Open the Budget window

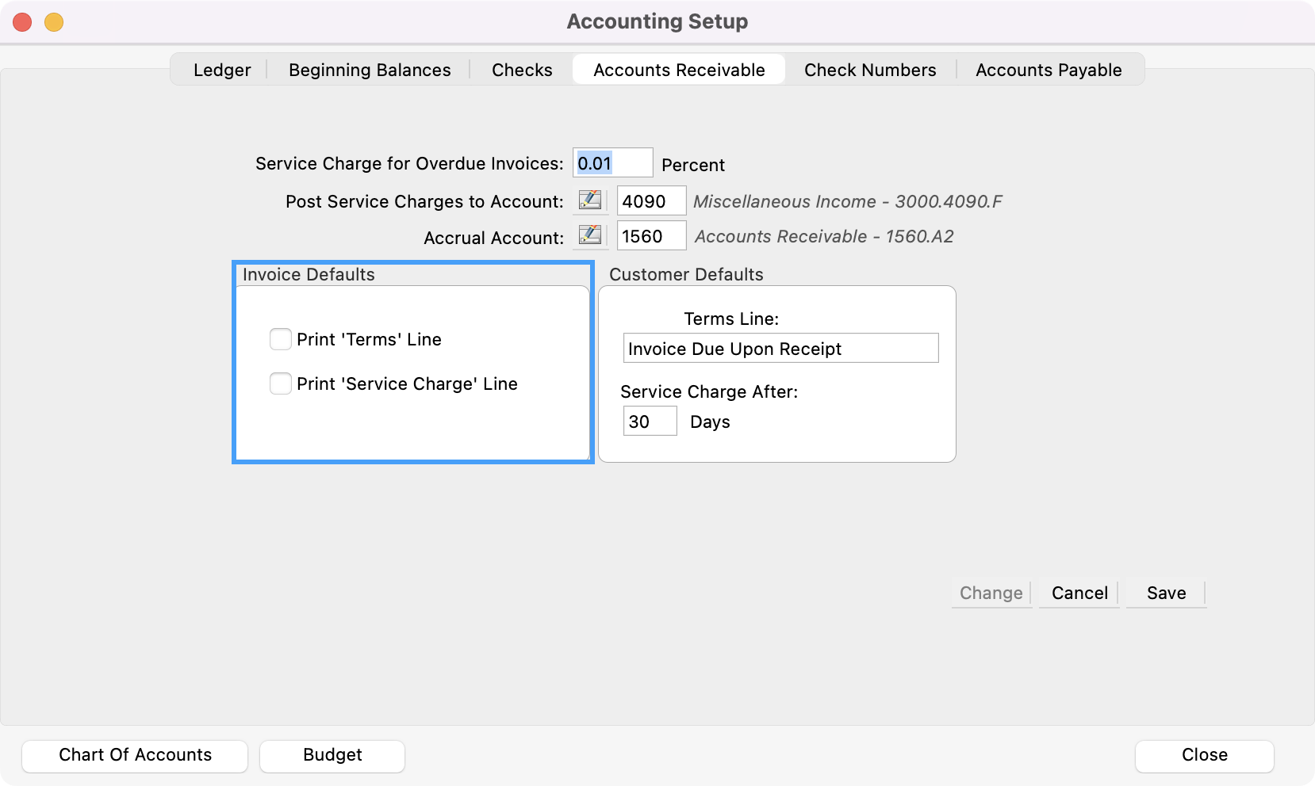[332, 755]
